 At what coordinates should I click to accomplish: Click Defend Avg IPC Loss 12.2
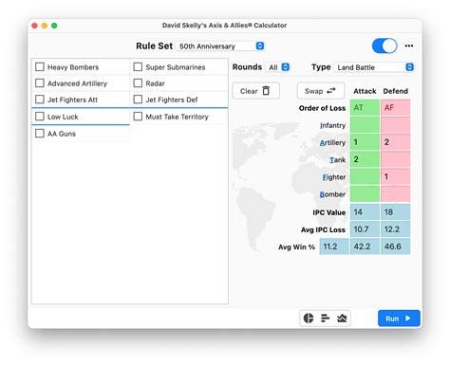point(396,229)
